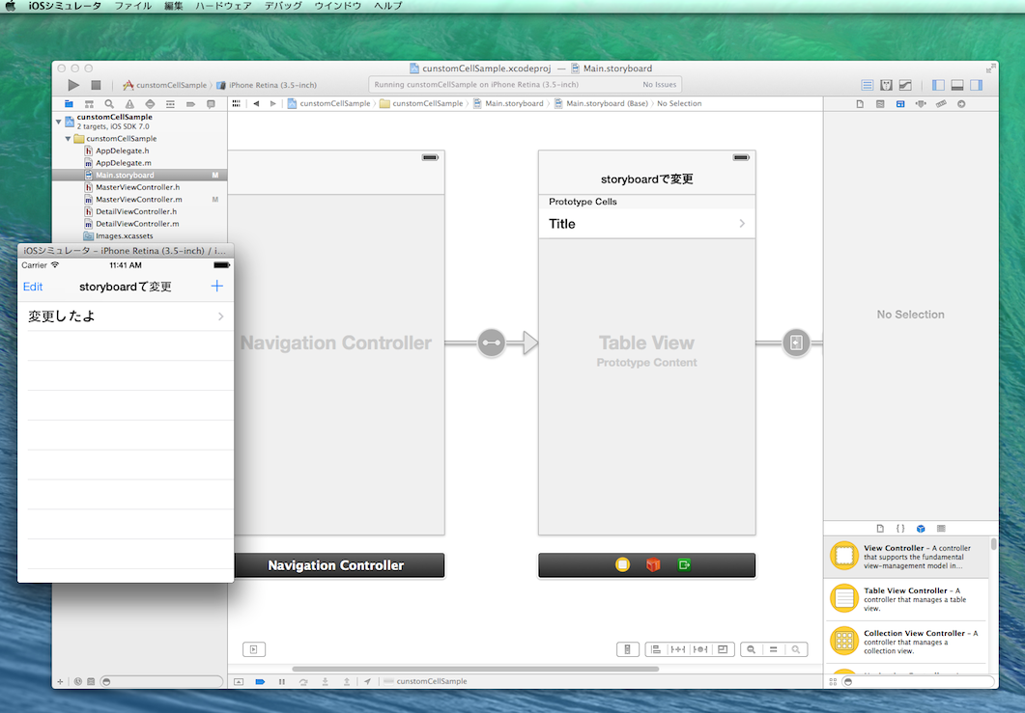Show the Media library

pyautogui.click(x=941, y=528)
